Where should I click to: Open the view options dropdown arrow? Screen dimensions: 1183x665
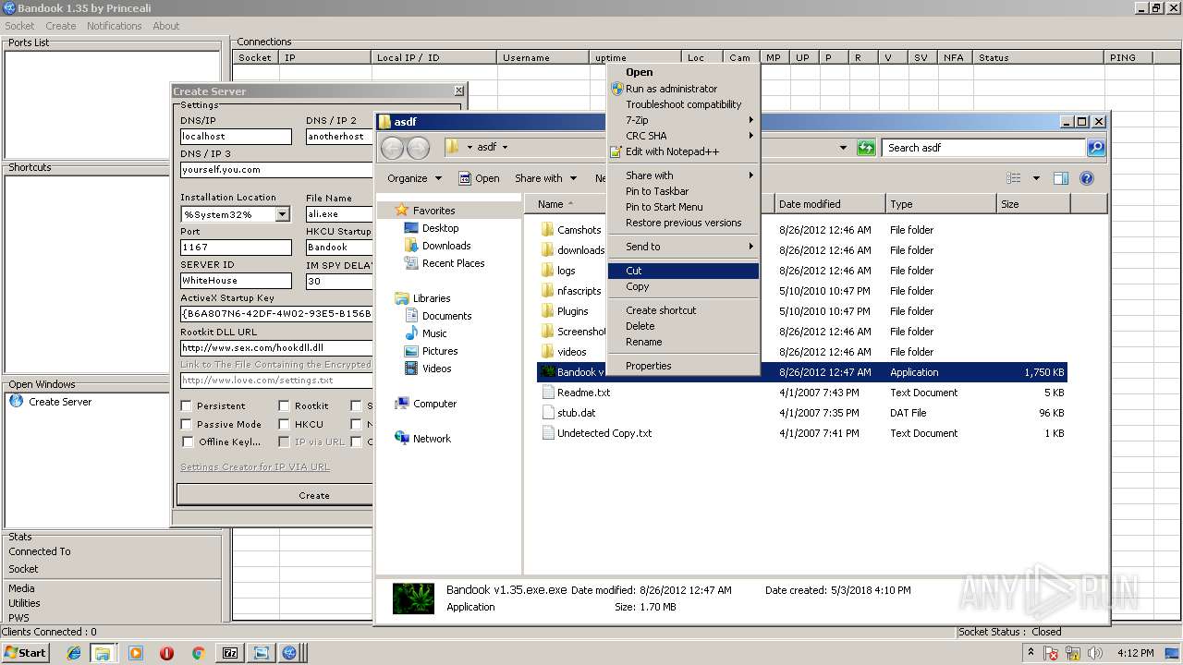click(1036, 178)
